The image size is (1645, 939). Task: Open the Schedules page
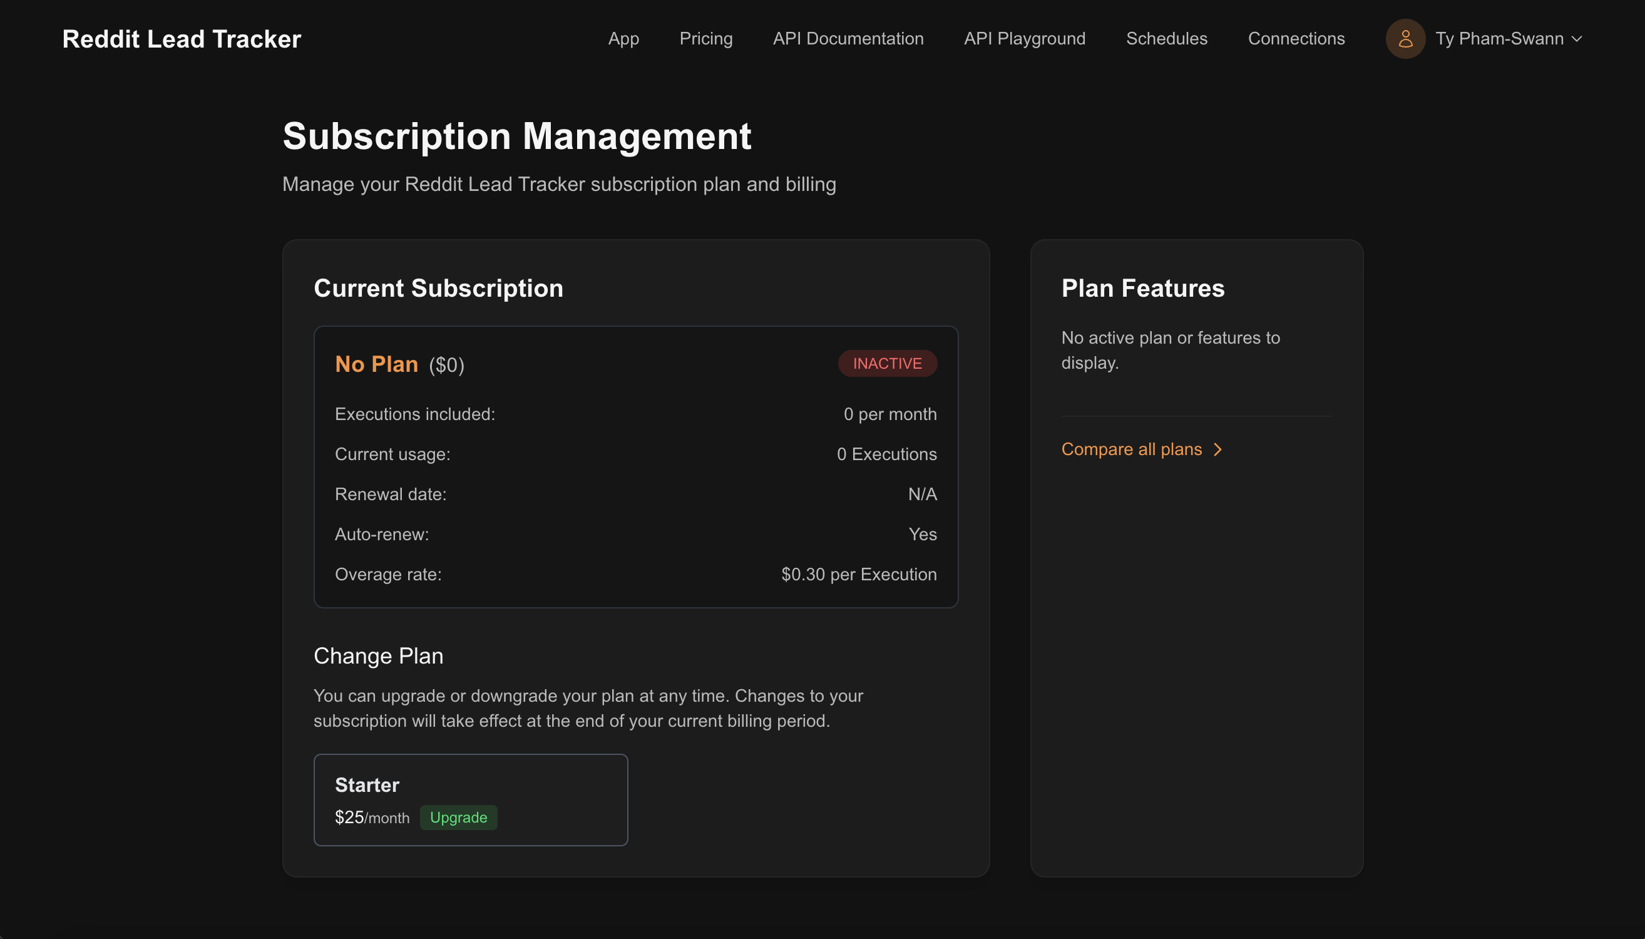[x=1166, y=39]
